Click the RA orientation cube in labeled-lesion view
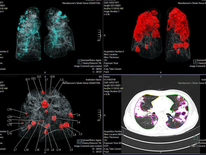The width and height of the screenshot is (206, 155). click(79, 141)
